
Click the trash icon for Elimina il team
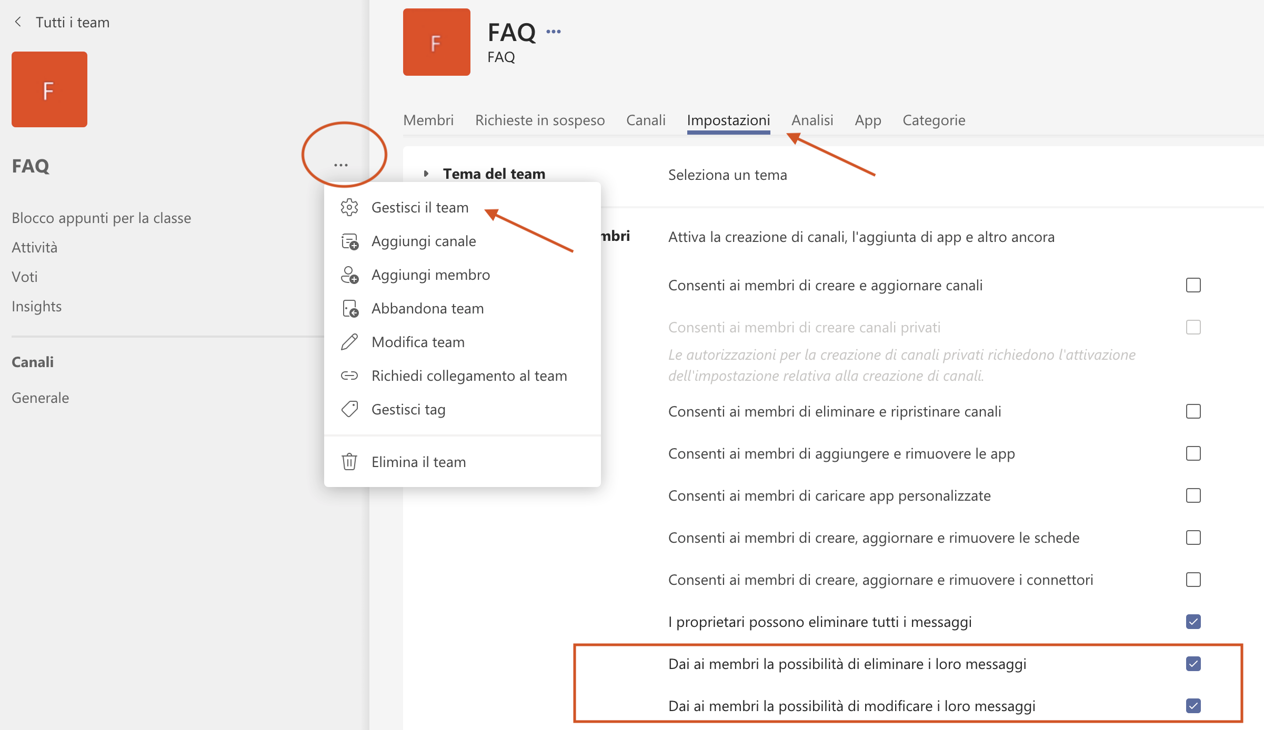tap(349, 462)
